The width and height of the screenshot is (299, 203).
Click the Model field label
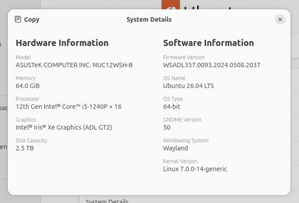click(x=23, y=57)
